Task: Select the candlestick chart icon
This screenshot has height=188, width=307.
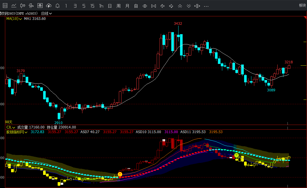Action: pos(22,6)
